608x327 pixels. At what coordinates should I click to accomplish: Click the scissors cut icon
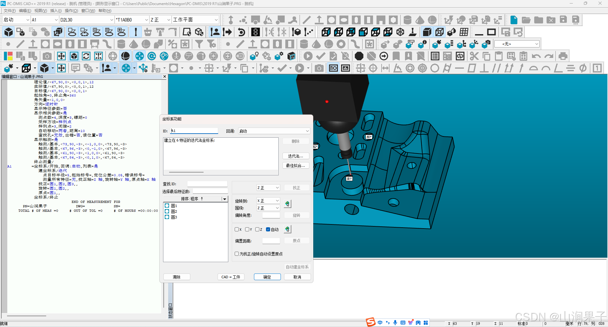pyautogui.click(x=474, y=56)
